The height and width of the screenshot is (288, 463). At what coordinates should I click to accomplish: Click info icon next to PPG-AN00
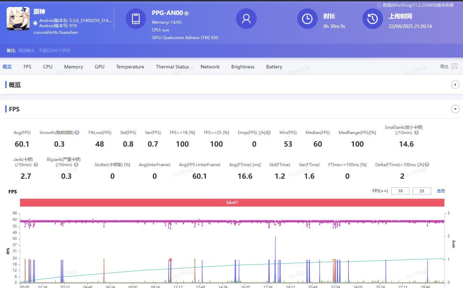click(x=186, y=13)
